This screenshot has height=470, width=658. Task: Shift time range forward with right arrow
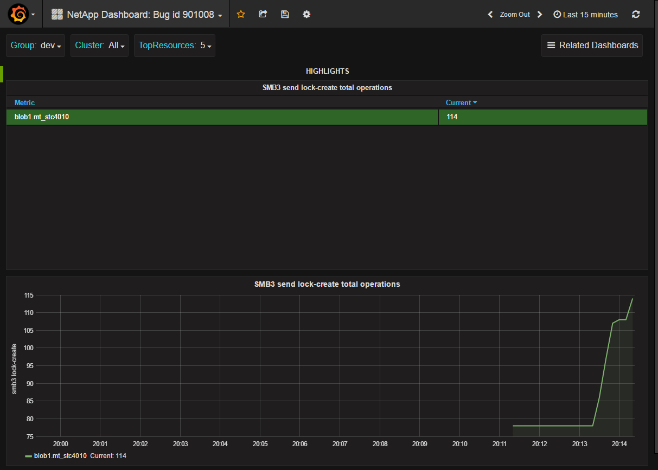point(540,15)
